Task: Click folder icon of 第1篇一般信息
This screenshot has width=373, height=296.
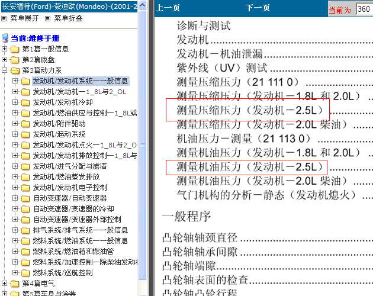Action: [x=15, y=49]
